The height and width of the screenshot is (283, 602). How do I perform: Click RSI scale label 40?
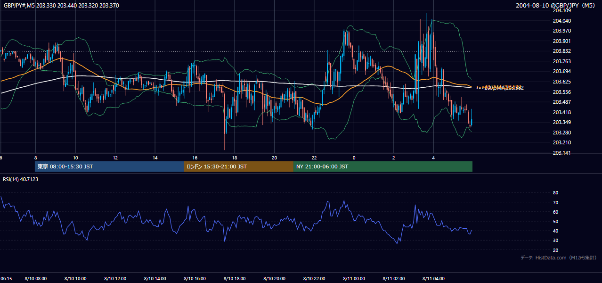tap(555, 231)
